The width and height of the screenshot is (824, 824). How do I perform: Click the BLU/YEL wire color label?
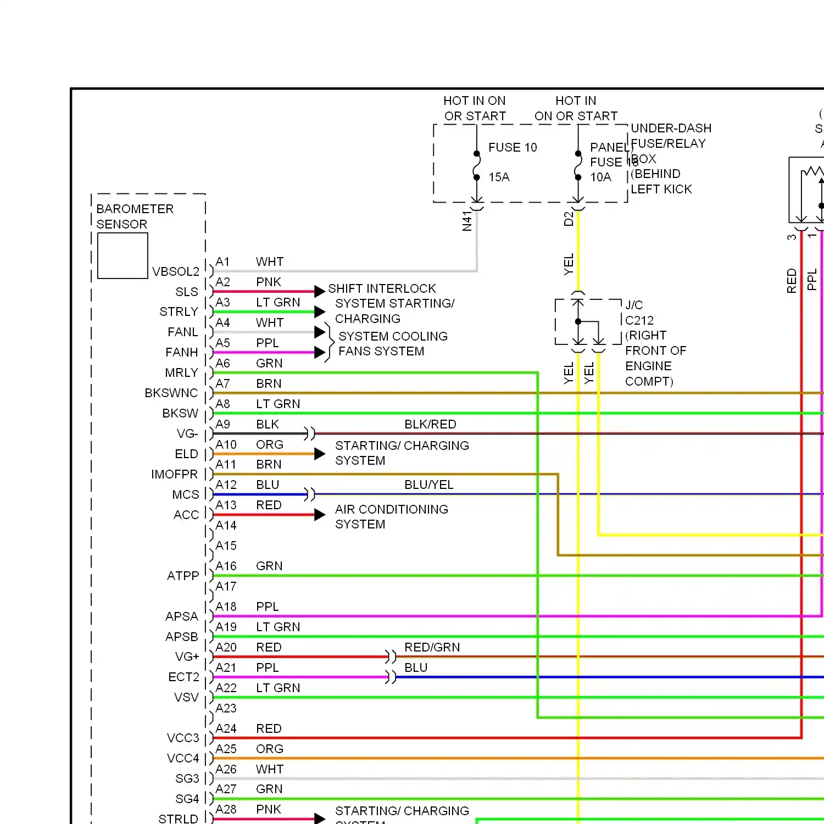point(429,485)
